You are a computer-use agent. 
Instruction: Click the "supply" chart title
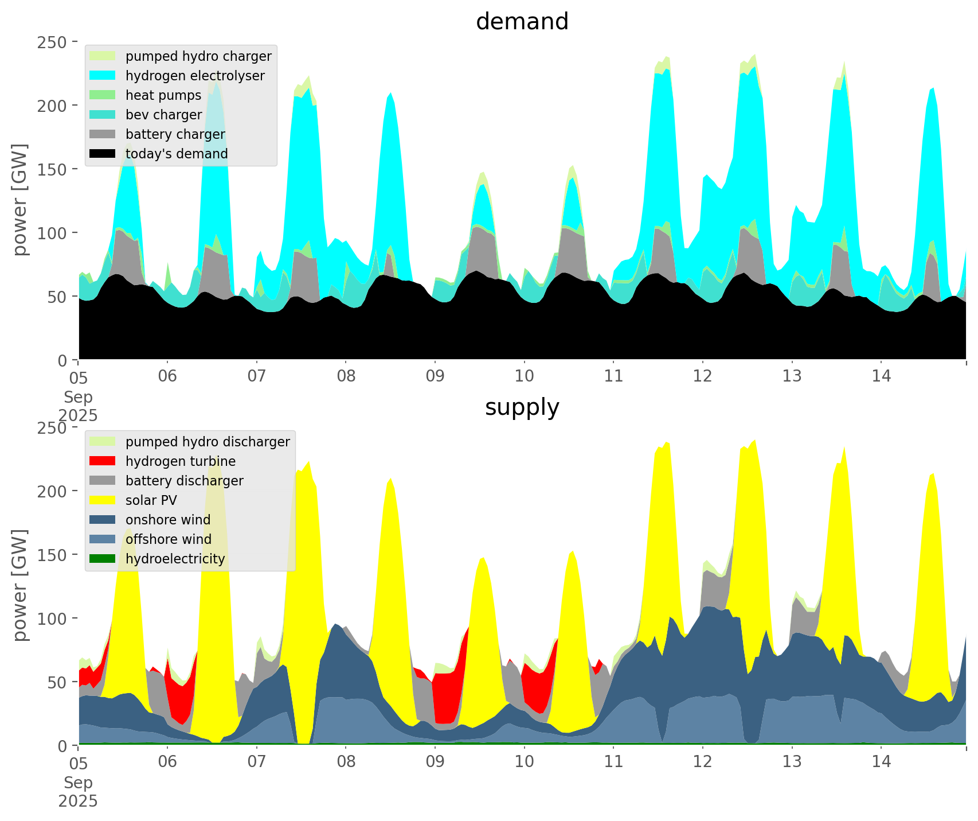click(522, 407)
